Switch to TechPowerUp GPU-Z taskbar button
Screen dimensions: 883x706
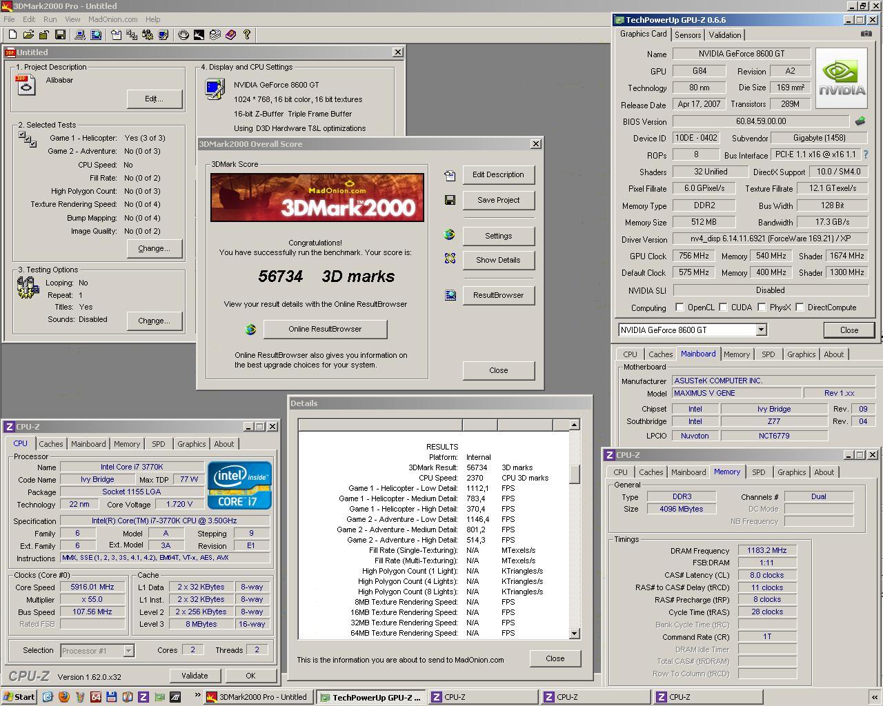370,697
